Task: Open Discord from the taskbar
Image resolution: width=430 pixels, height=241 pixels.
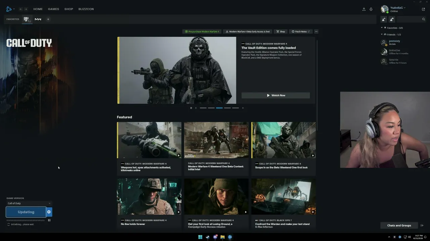Action: pyautogui.click(x=215, y=237)
